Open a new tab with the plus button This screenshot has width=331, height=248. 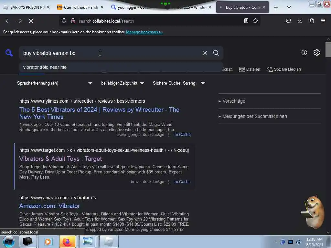point(276,7)
